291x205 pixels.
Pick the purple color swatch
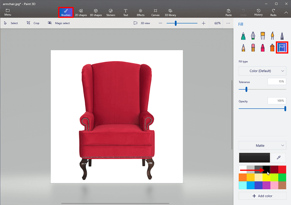[x=266, y=185]
